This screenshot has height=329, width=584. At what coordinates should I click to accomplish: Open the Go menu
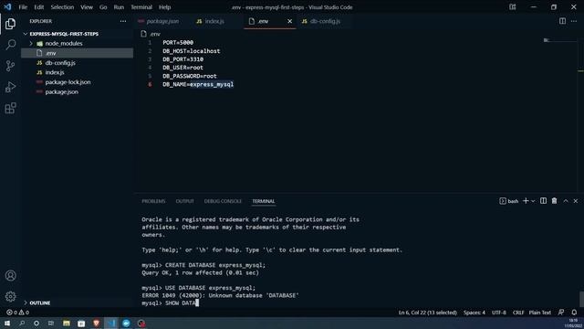(103, 7)
